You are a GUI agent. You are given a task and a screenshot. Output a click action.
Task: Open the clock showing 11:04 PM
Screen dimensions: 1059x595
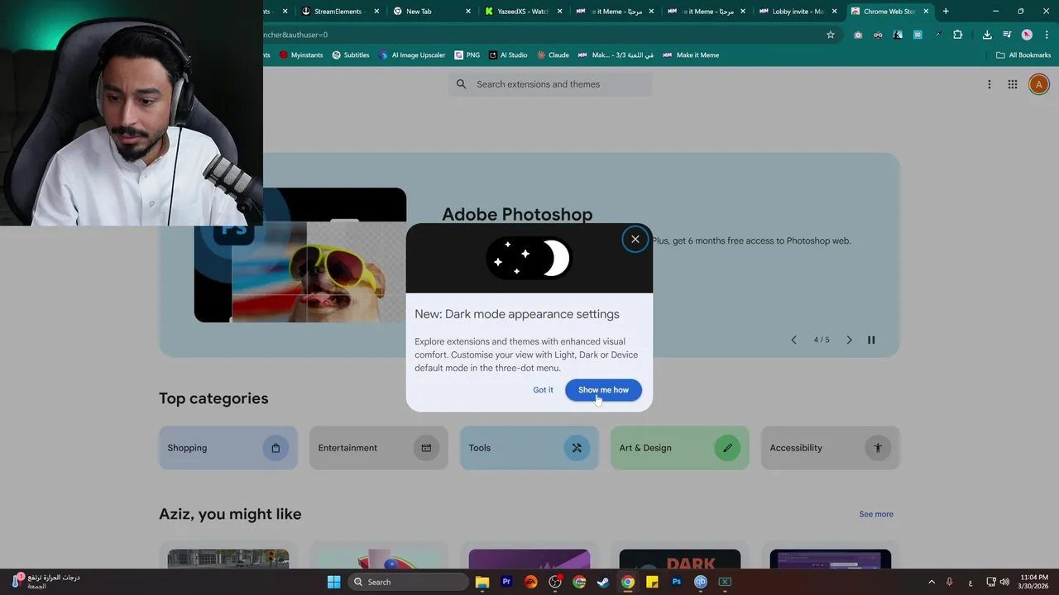coord(1035,582)
